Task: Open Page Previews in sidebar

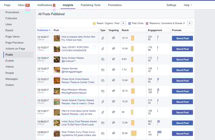Action: click(x=14, y=43)
